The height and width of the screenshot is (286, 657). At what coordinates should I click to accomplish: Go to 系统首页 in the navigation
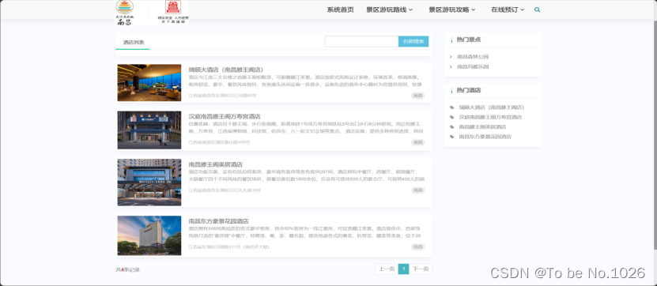340,9
